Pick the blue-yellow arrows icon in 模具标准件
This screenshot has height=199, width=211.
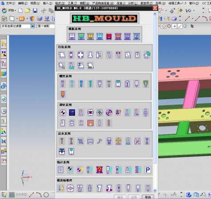click(x=61, y=188)
